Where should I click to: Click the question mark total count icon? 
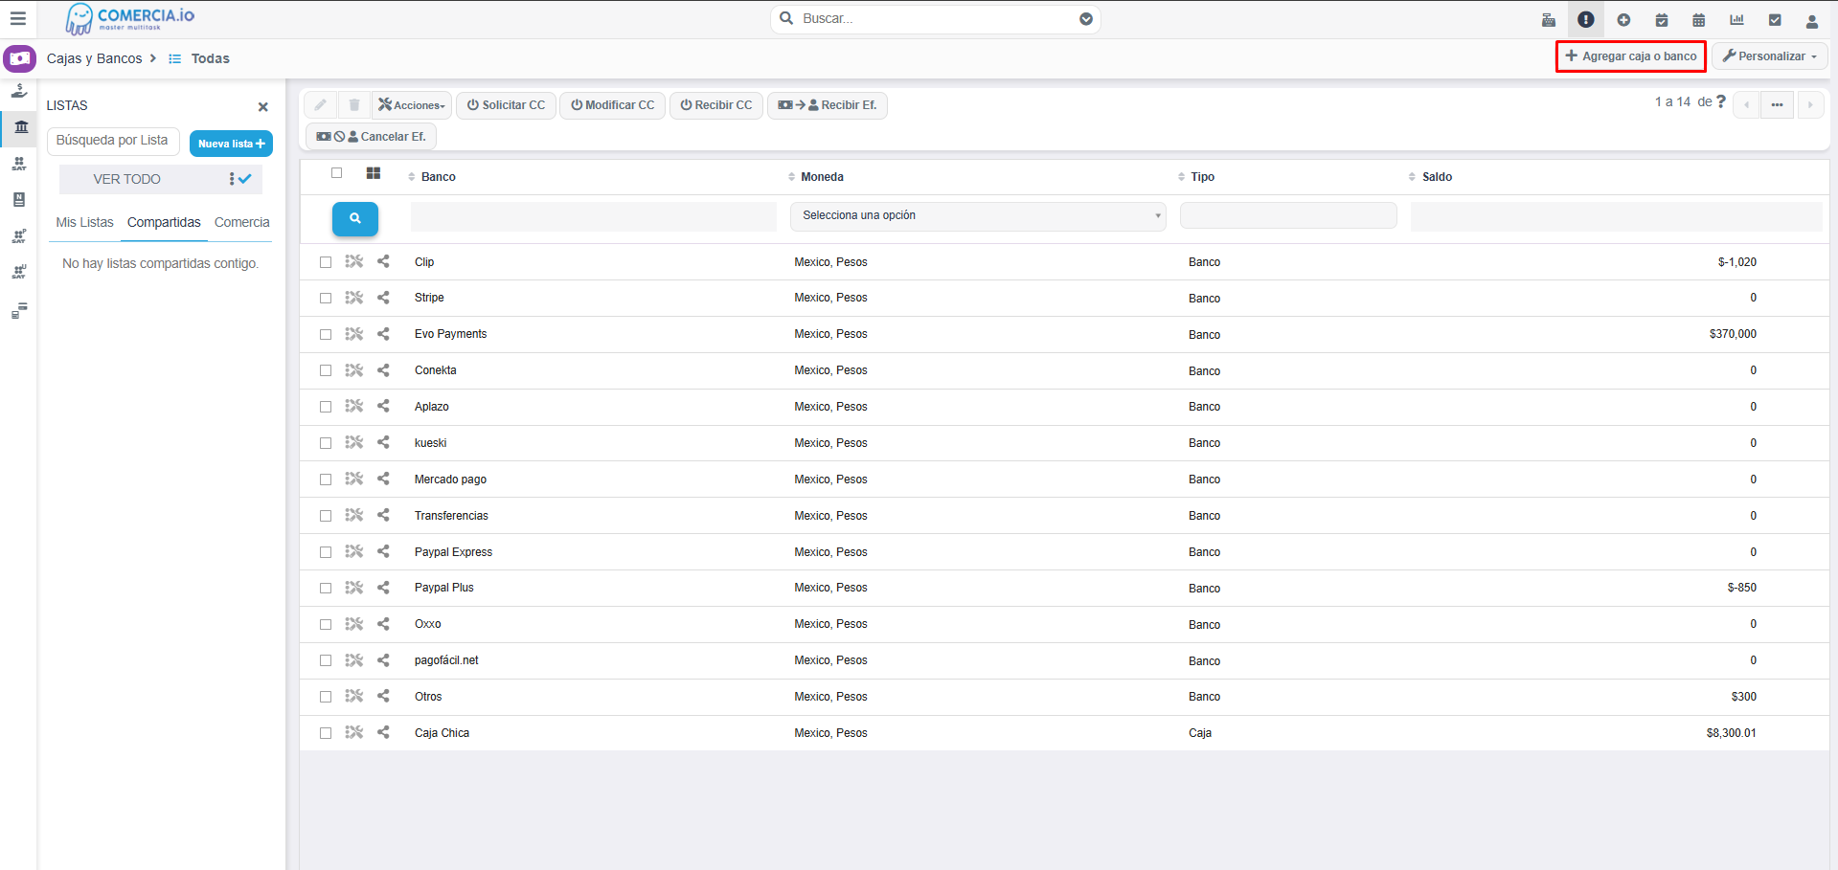pos(1721,101)
